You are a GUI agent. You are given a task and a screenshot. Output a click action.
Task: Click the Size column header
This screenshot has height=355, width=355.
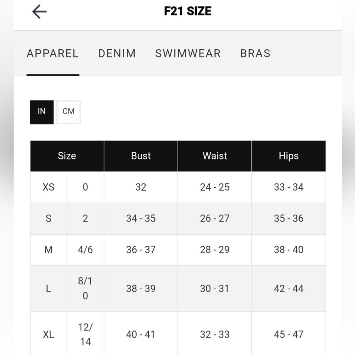[67, 156]
